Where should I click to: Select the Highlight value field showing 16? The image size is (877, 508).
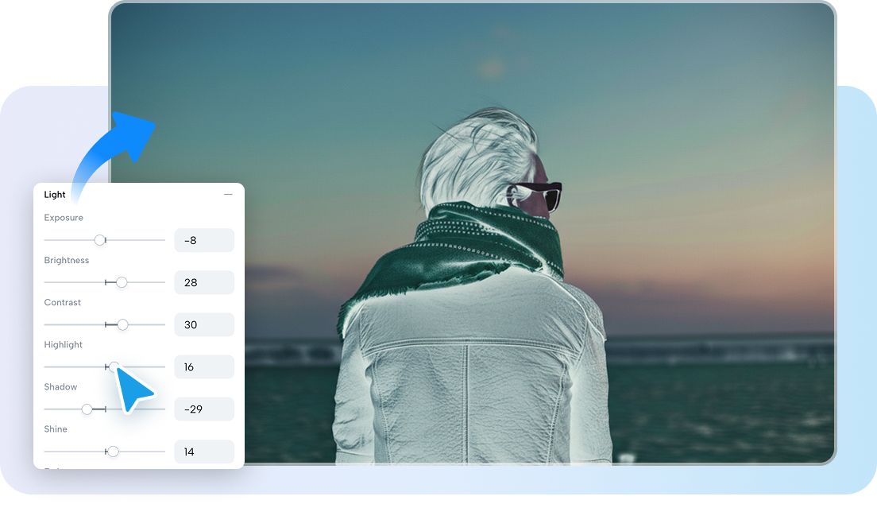point(204,366)
